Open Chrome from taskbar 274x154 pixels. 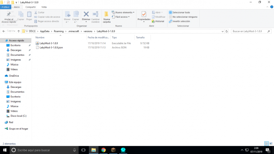[104, 150]
